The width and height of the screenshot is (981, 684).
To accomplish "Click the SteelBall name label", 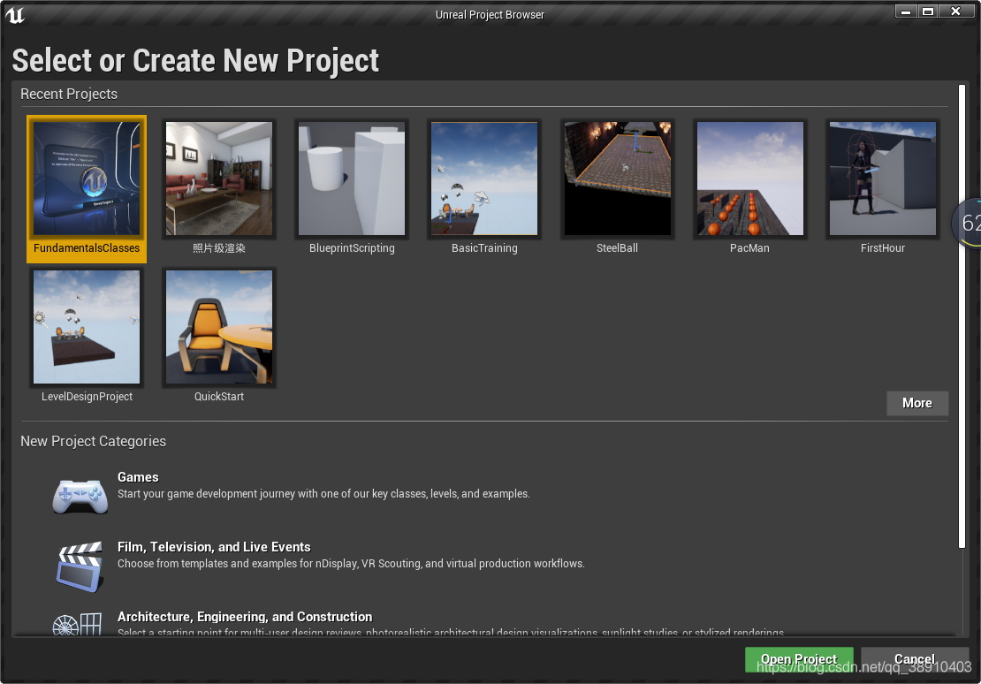I will [618, 248].
